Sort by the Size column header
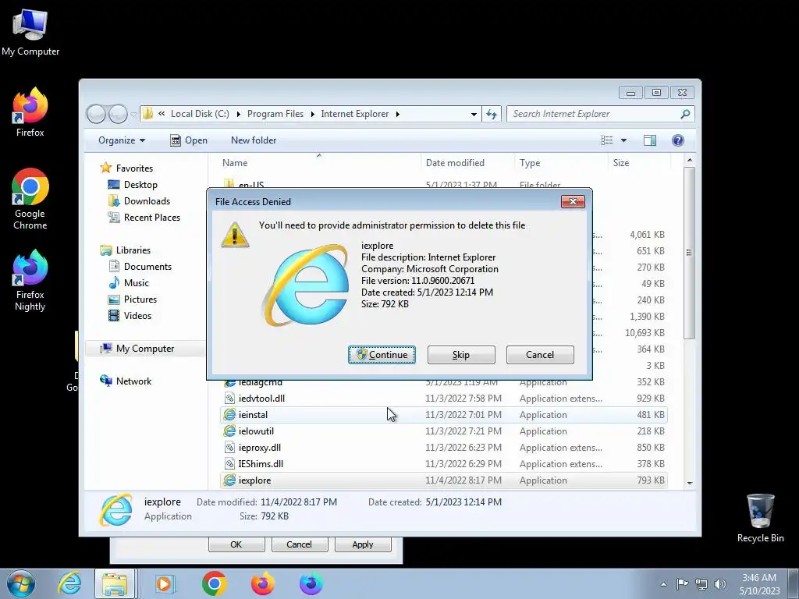Image resolution: width=799 pixels, height=599 pixels. click(x=639, y=163)
